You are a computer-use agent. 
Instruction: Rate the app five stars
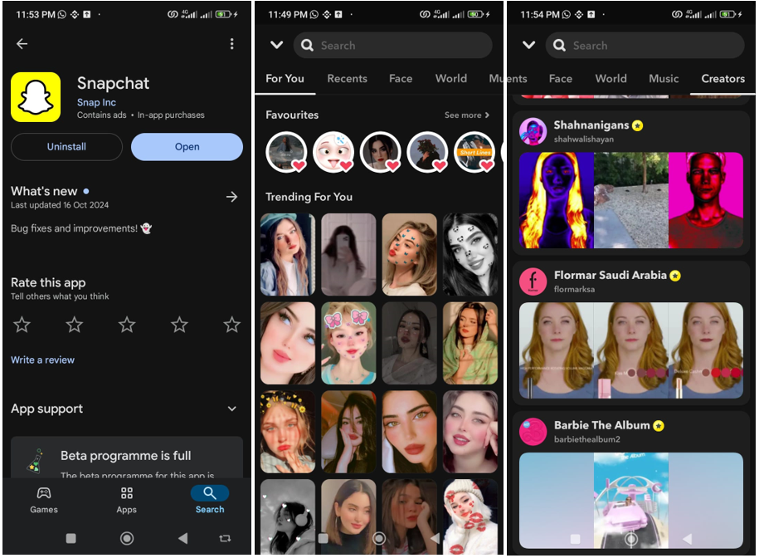pos(232,324)
